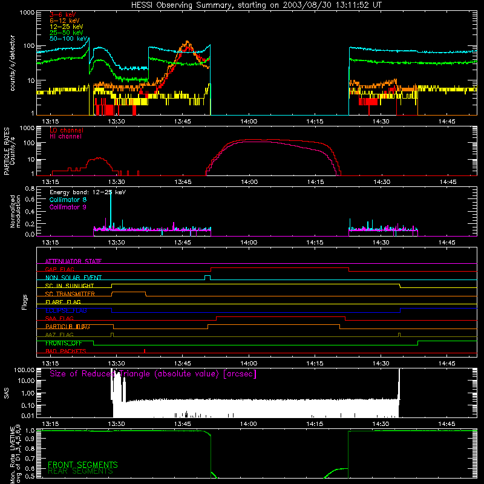Image resolution: width=484 pixels, height=484 pixels.
Task: Click the red BAD PACKETS tick mark
Action: pos(145,351)
